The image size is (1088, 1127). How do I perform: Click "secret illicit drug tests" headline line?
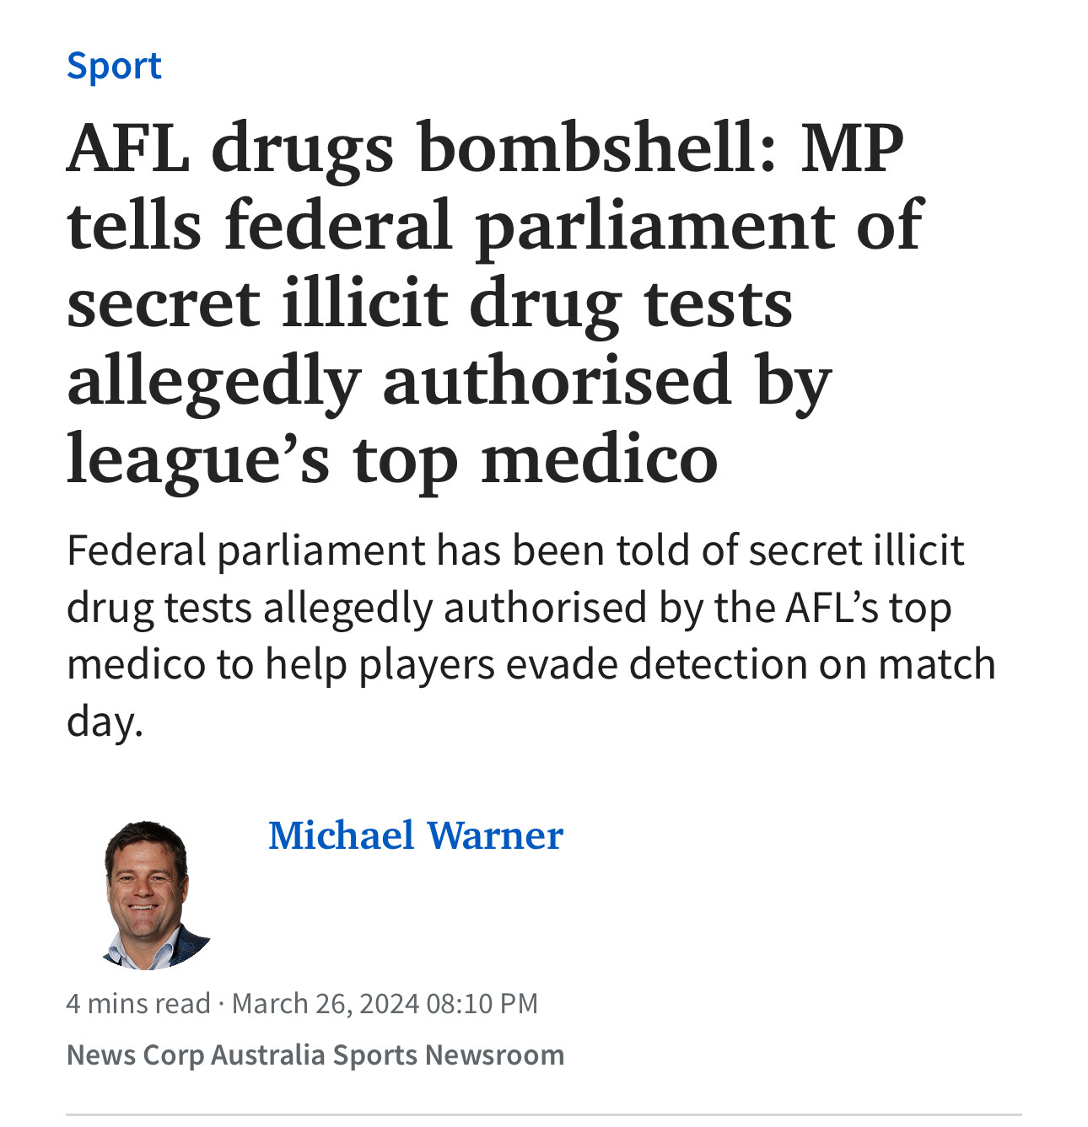(429, 303)
